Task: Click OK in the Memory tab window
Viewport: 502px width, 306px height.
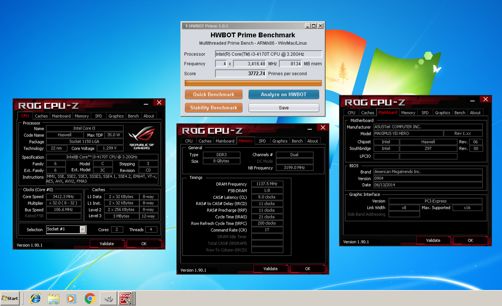Action: pos(308,269)
